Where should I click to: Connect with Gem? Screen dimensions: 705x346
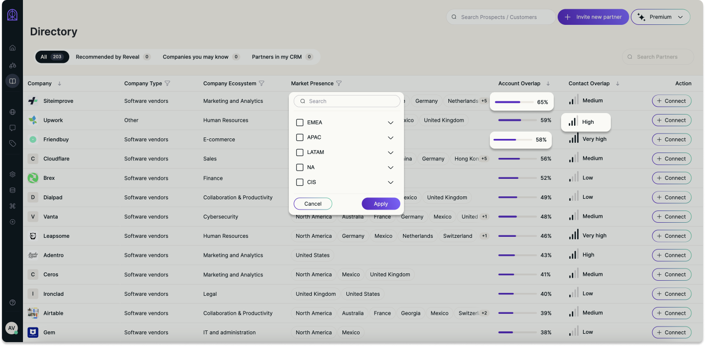pyautogui.click(x=672, y=332)
